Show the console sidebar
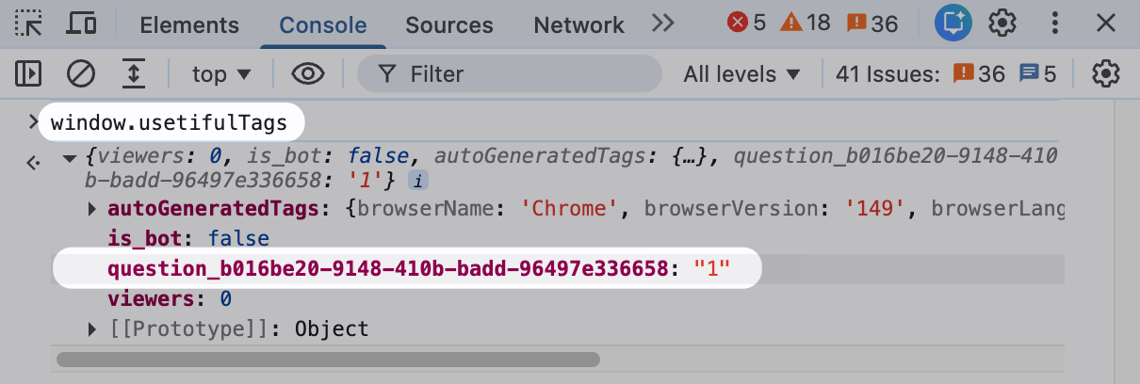 tap(28, 73)
